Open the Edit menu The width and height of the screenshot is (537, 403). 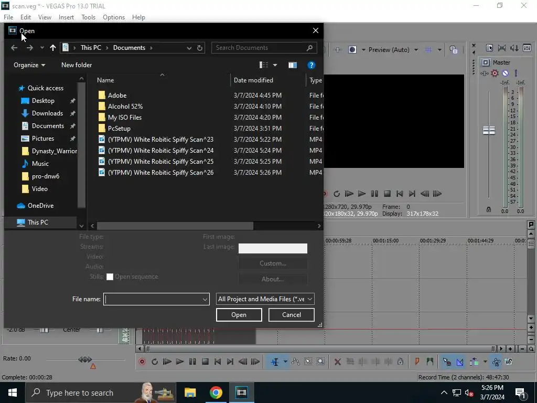(25, 17)
